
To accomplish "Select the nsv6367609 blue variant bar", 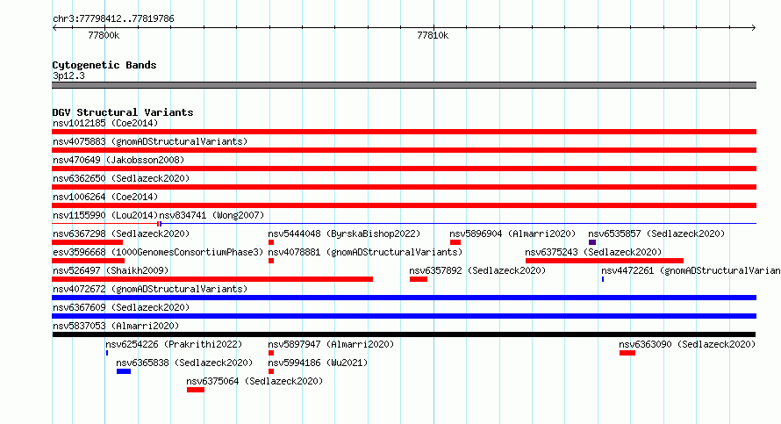I will coord(404,316).
